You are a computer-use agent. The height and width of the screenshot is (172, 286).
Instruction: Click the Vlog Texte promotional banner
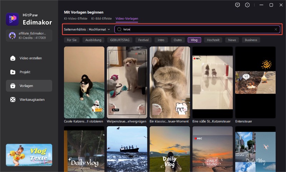29,155
